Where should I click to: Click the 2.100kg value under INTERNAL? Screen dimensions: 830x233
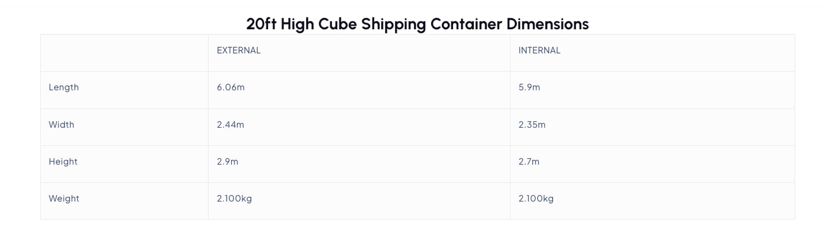coord(536,198)
